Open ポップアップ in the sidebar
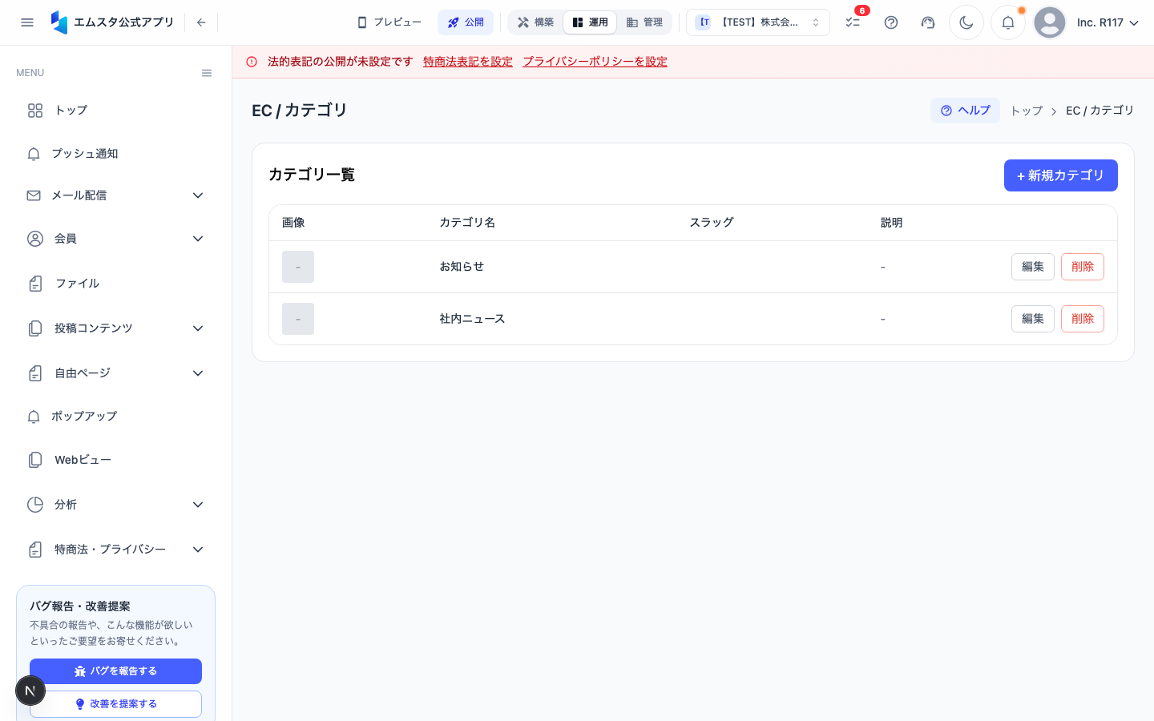 click(115, 417)
